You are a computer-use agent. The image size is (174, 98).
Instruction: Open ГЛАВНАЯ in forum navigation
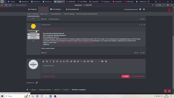click(x=32, y=9)
